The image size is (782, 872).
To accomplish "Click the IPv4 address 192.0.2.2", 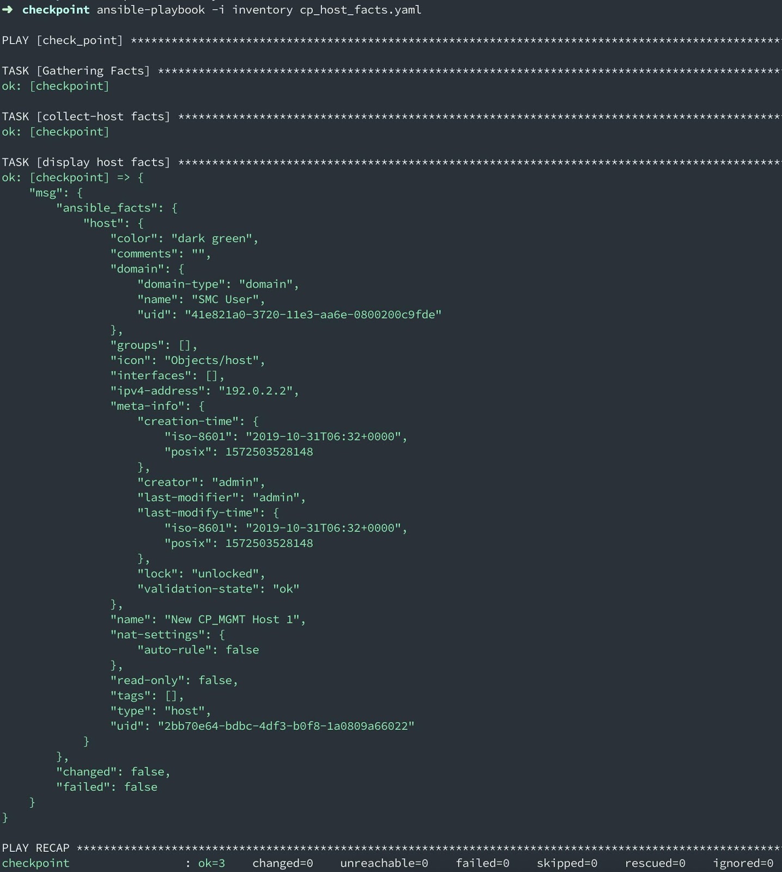I will [258, 391].
